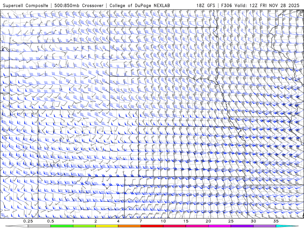The image size is (304, 228).
Task: Click the "500:850mb Crossover" title text
Action: [79, 6]
